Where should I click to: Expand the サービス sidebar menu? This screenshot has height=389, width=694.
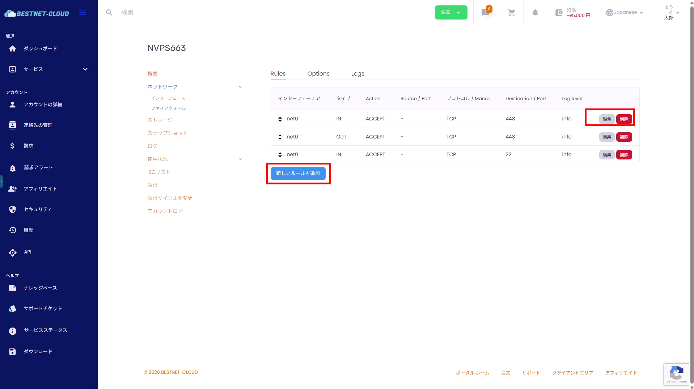pyautogui.click(x=85, y=69)
